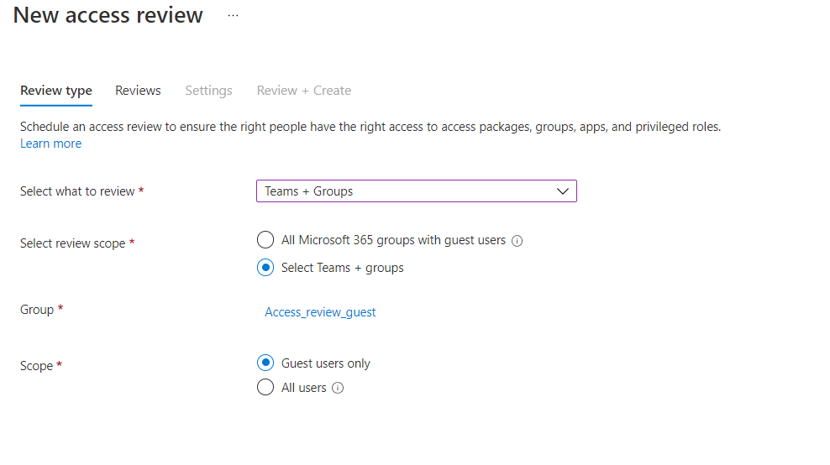Open the Teams + Groups combo box
830x465 pixels.
416,191
